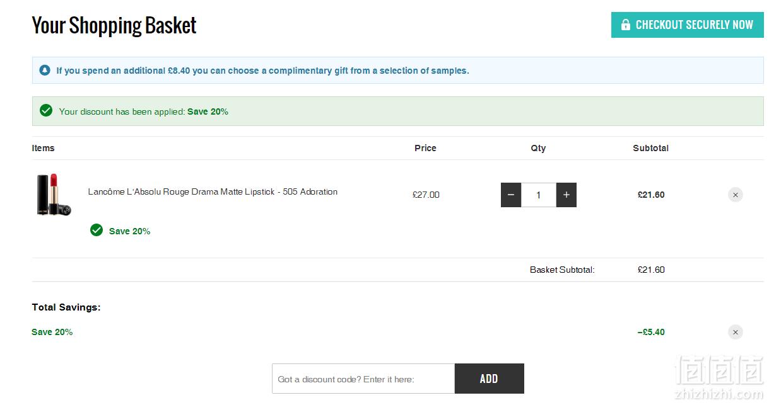Remove the Lancôme lipstick from basket
The height and width of the screenshot is (405, 769).
[736, 195]
